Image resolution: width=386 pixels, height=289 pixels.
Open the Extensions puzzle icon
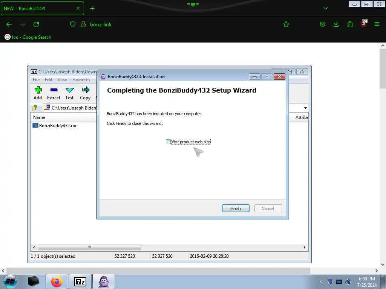coord(350,24)
